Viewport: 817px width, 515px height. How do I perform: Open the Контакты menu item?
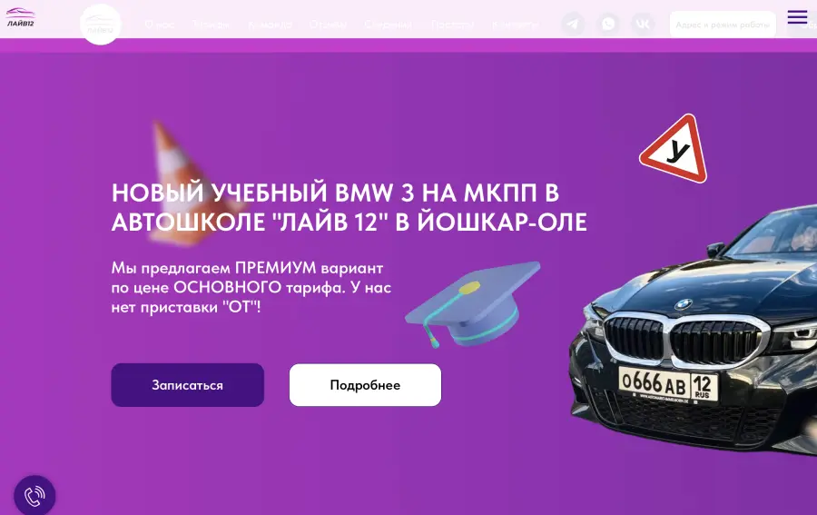pos(516,25)
